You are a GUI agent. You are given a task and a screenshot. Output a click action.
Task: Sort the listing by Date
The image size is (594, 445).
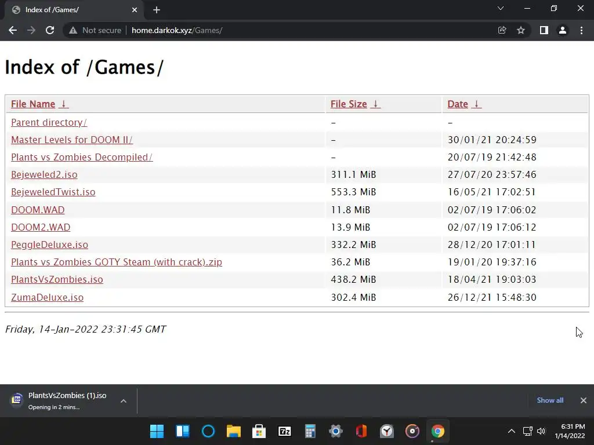tap(465, 104)
